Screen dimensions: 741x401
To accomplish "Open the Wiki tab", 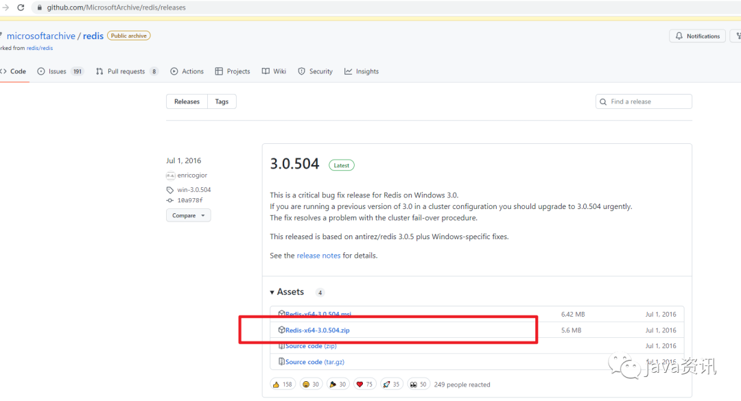I will (274, 71).
